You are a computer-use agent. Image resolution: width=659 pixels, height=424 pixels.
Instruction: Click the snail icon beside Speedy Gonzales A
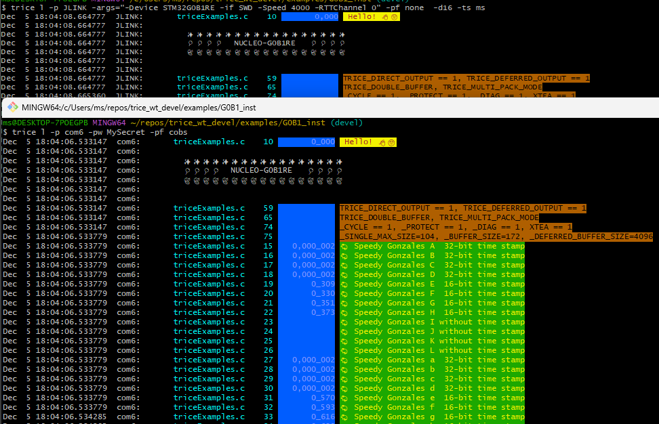[x=346, y=246]
